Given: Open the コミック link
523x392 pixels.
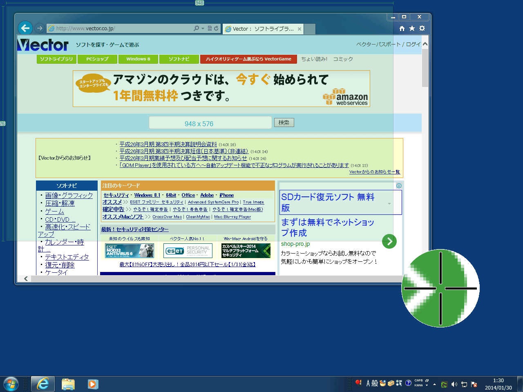Looking at the screenshot, I should pyautogui.click(x=343, y=59).
